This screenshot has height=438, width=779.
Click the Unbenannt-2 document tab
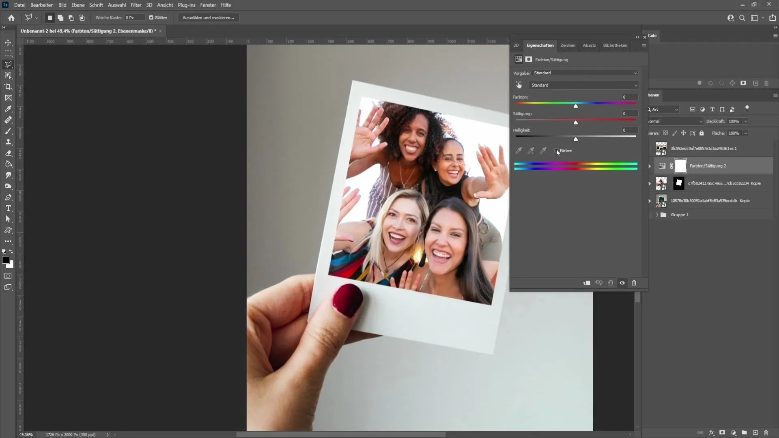pos(88,31)
